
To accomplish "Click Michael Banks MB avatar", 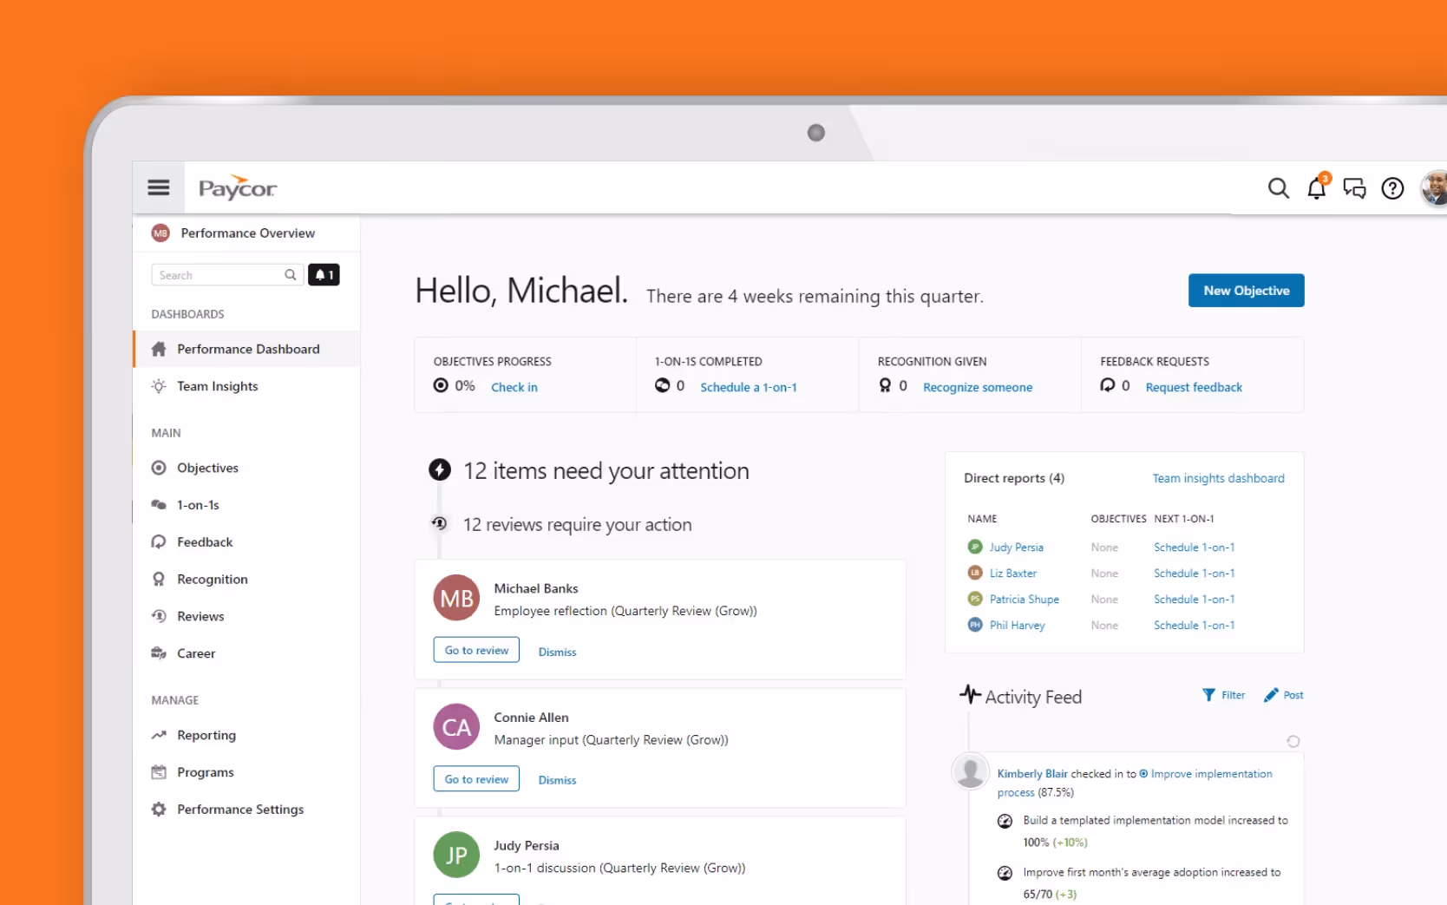I will (456, 598).
